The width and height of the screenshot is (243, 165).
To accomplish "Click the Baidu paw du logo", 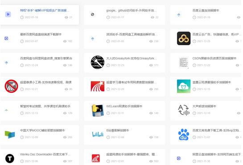I will click(184, 134).
